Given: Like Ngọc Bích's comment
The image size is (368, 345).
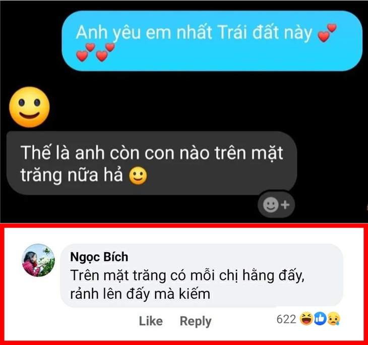Looking at the screenshot, I should (150, 321).
